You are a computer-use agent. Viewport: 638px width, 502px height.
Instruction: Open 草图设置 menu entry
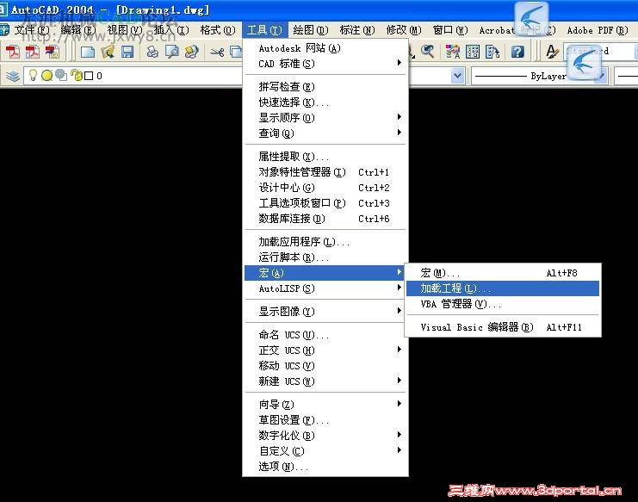(x=325, y=420)
